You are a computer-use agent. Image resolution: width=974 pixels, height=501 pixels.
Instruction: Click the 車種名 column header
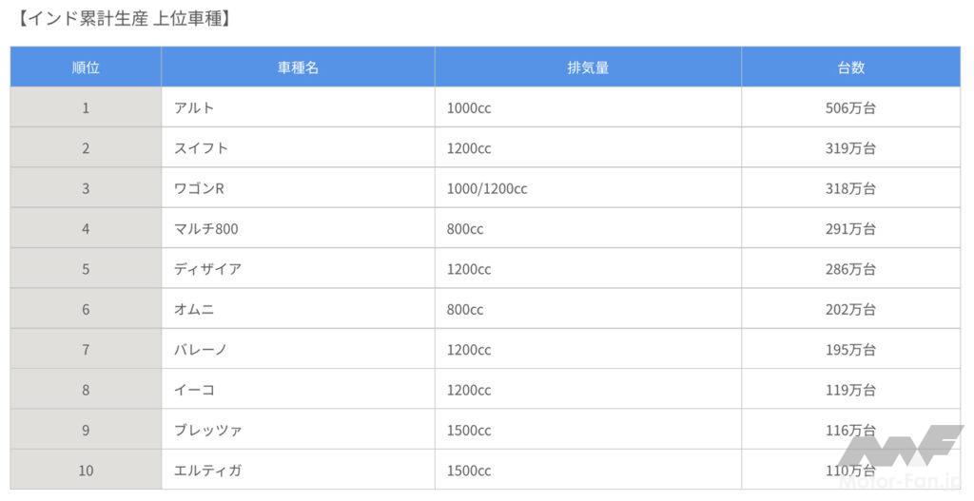click(298, 67)
